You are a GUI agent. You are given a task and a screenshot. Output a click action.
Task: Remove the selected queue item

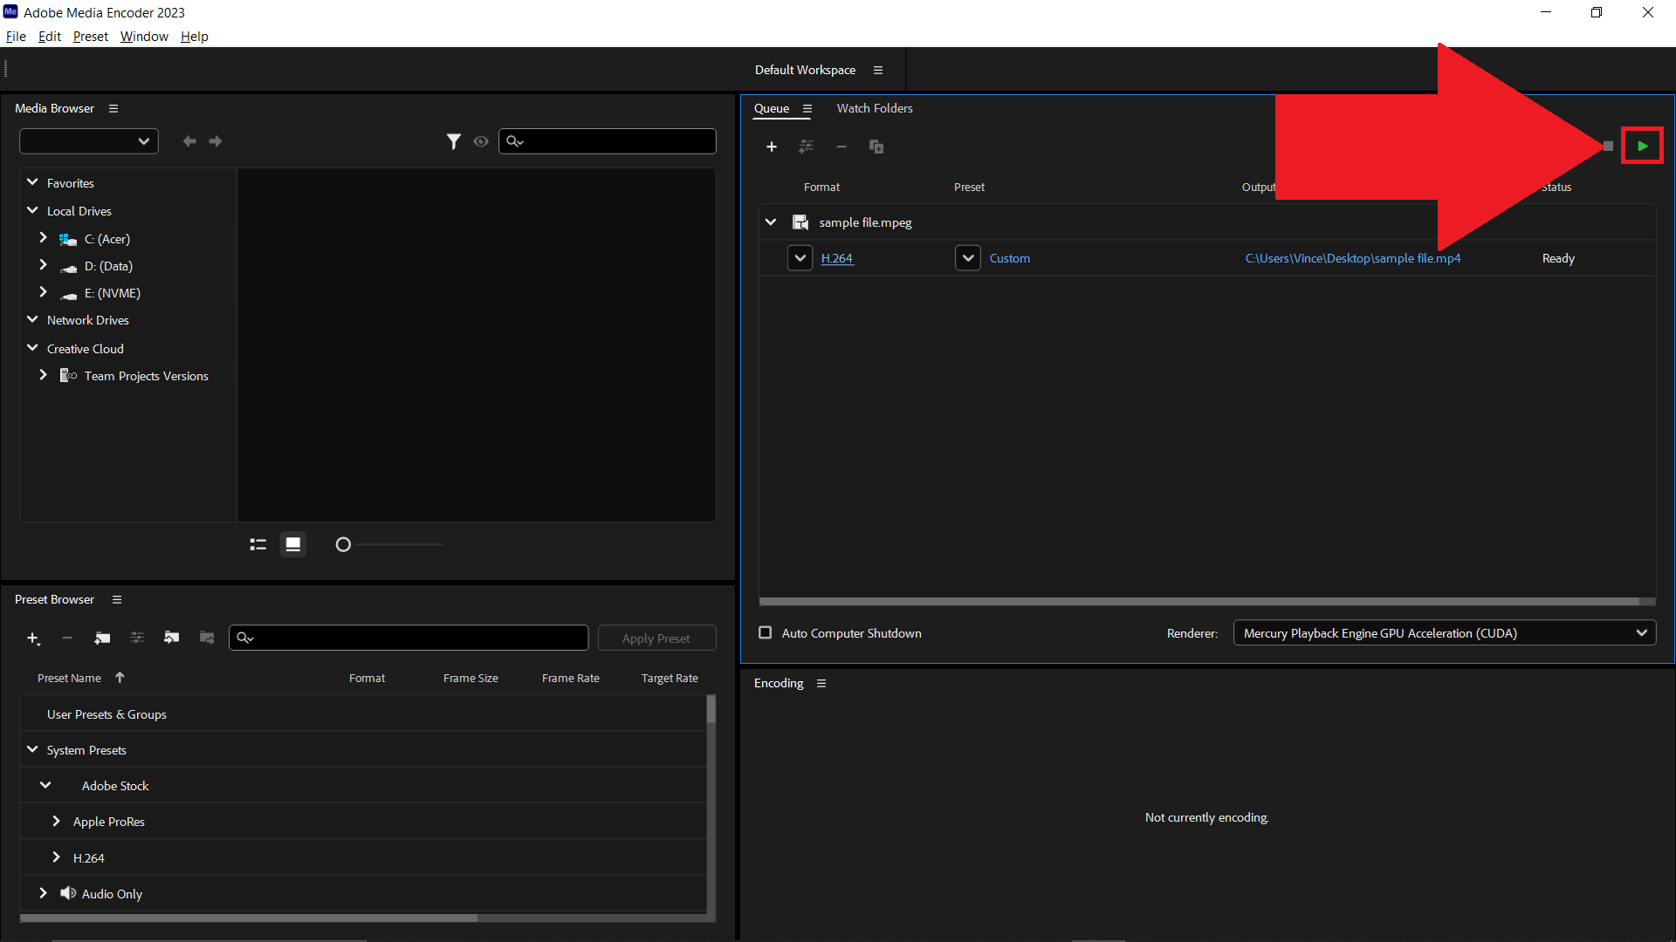click(841, 147)
